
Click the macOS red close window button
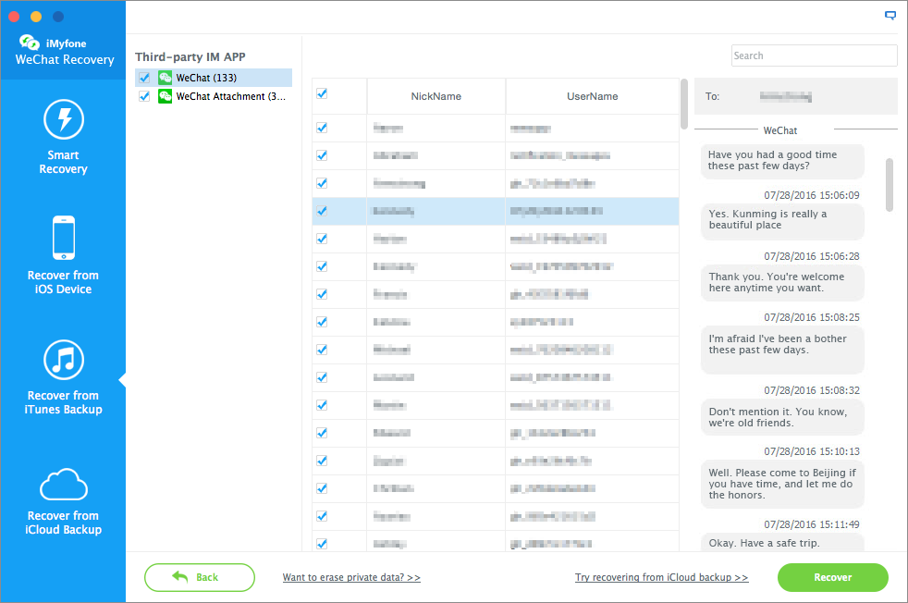[x=14, y=17]
